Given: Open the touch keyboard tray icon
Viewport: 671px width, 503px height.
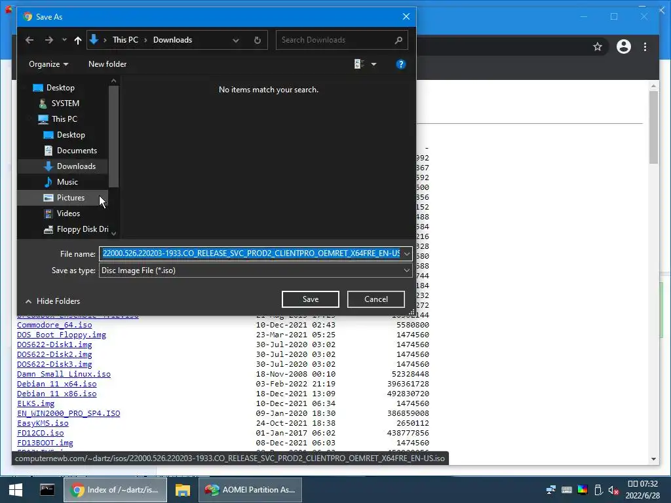Looking at the screenshot, I should pyautogui.click(x=567, y=490).
